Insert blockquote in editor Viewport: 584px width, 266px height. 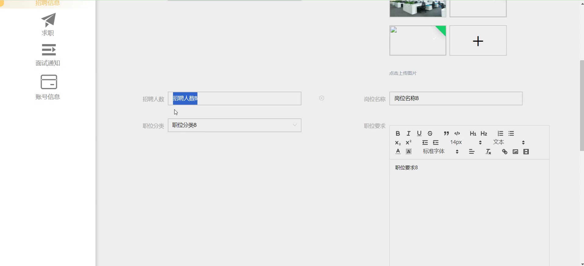pyautogui.click(x=446, y=133)
